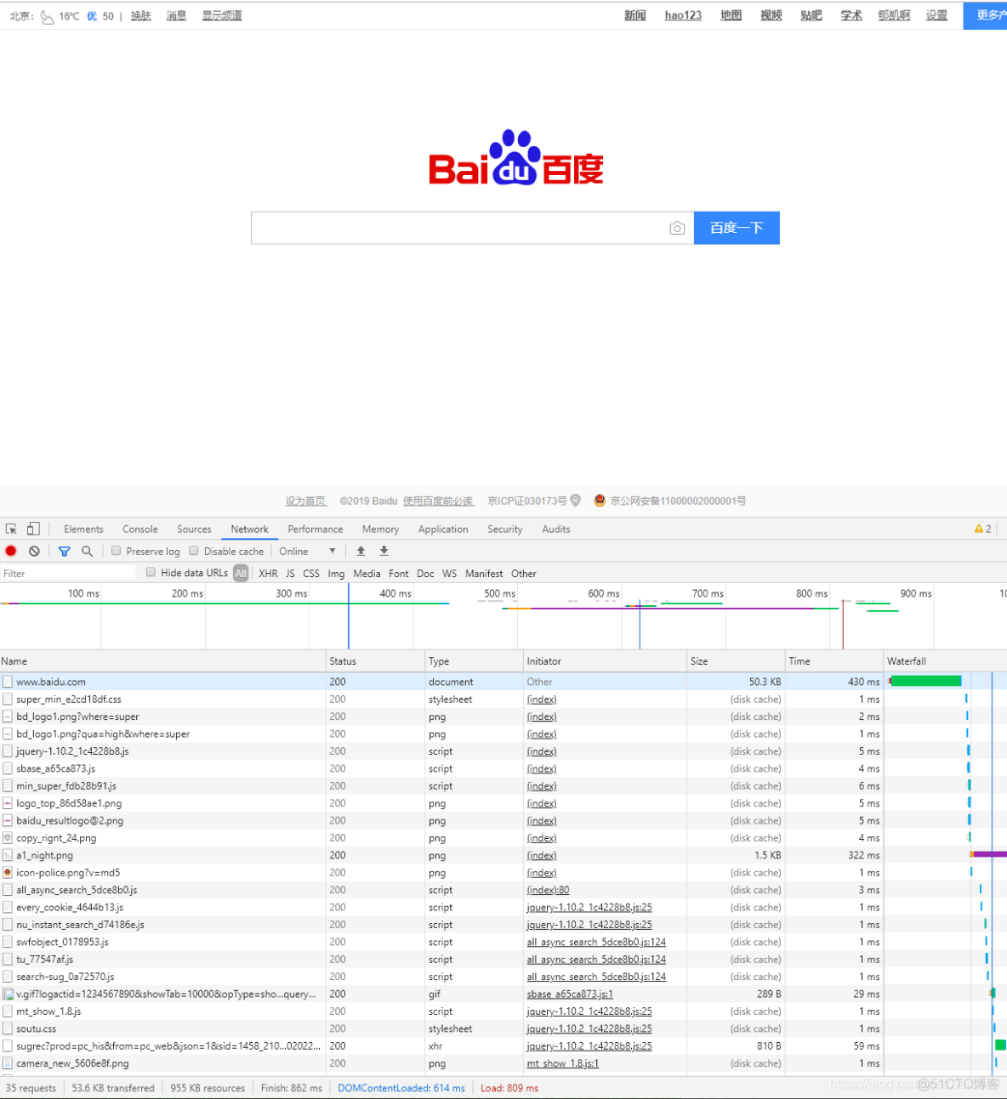Stop recording with the red record button
Screen dimensions: 1007x1099
[11, 551]
